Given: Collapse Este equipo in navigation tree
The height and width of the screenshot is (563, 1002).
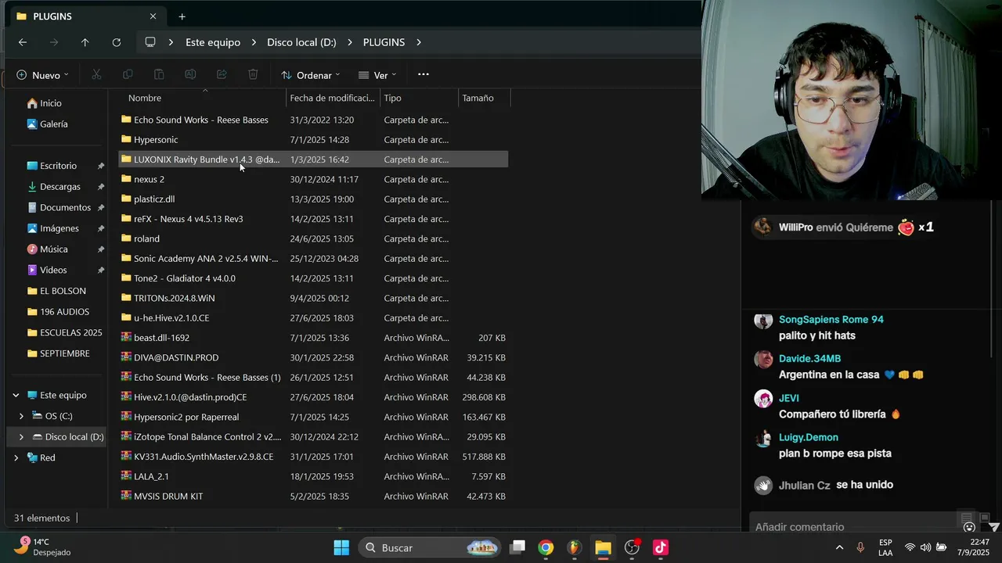Looking at the screenshot, I should click(x=16, y=395).
